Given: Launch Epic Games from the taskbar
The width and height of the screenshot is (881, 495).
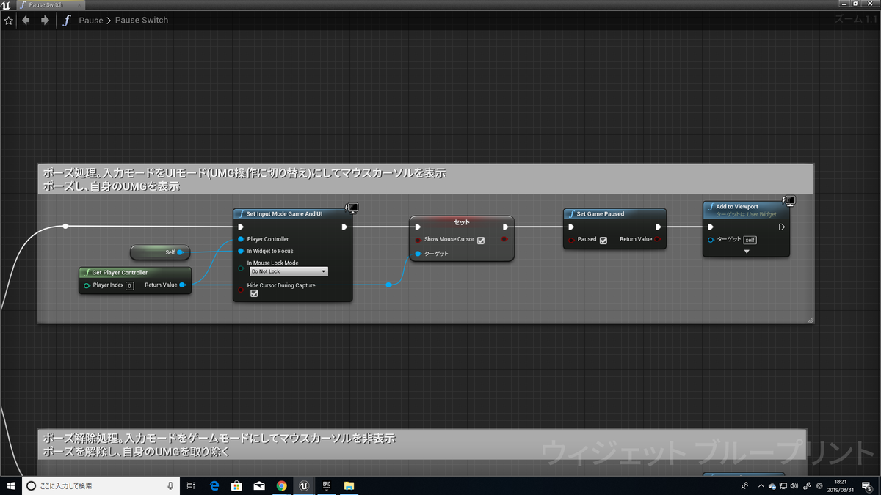Looking at the screenshot, I should point(326,485).
